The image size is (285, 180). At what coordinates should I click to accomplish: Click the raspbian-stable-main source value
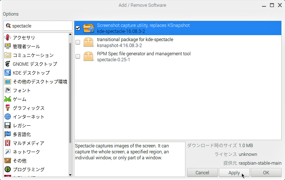click(x=260, y=163)
